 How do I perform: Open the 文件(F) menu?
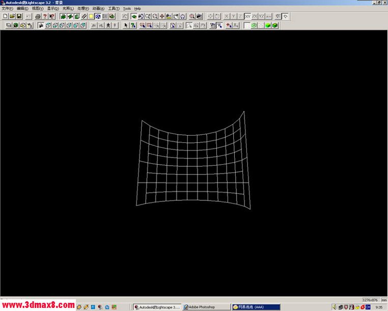(x=7, y=9)
